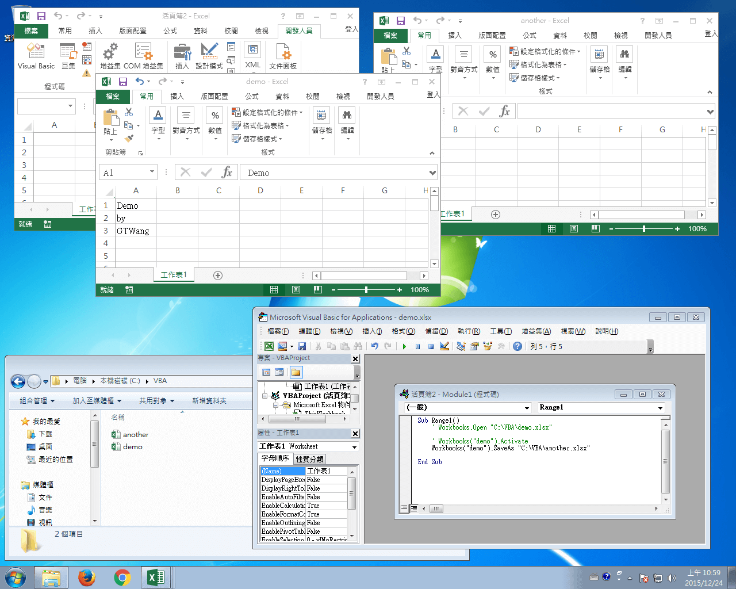Save the project using the VBA toolbar
Viewport: 736px width, 589px height.
click(x=301, y=346)
